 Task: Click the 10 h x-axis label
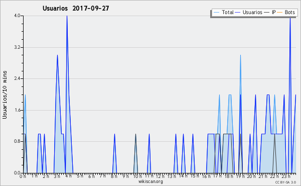coord(137,176)
